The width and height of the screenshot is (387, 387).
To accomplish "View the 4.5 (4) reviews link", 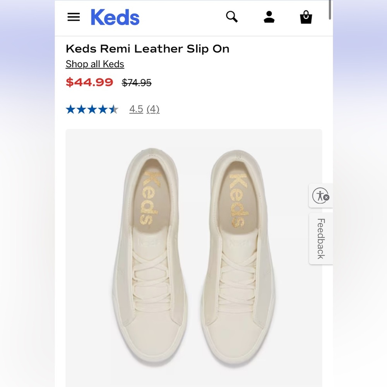I will pyautogui.click(x=144, y=110).
